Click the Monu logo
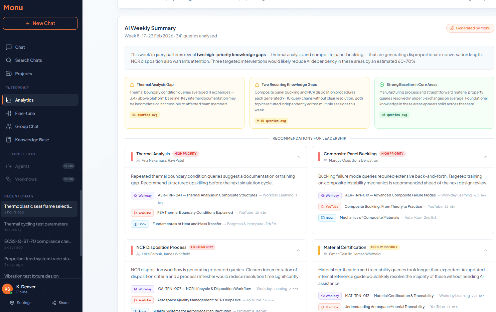The image size is (496, 312). pos(13,7)
